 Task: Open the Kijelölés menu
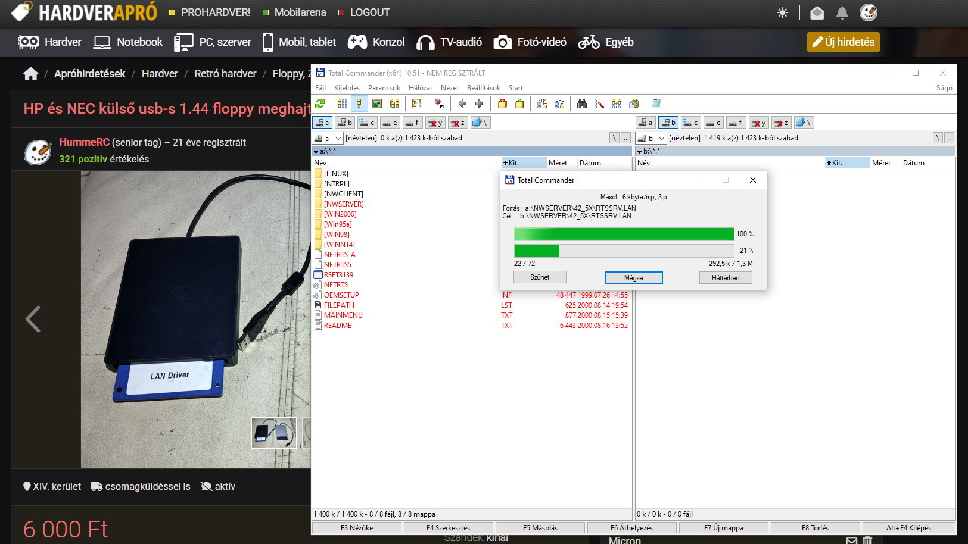point(347,88)
